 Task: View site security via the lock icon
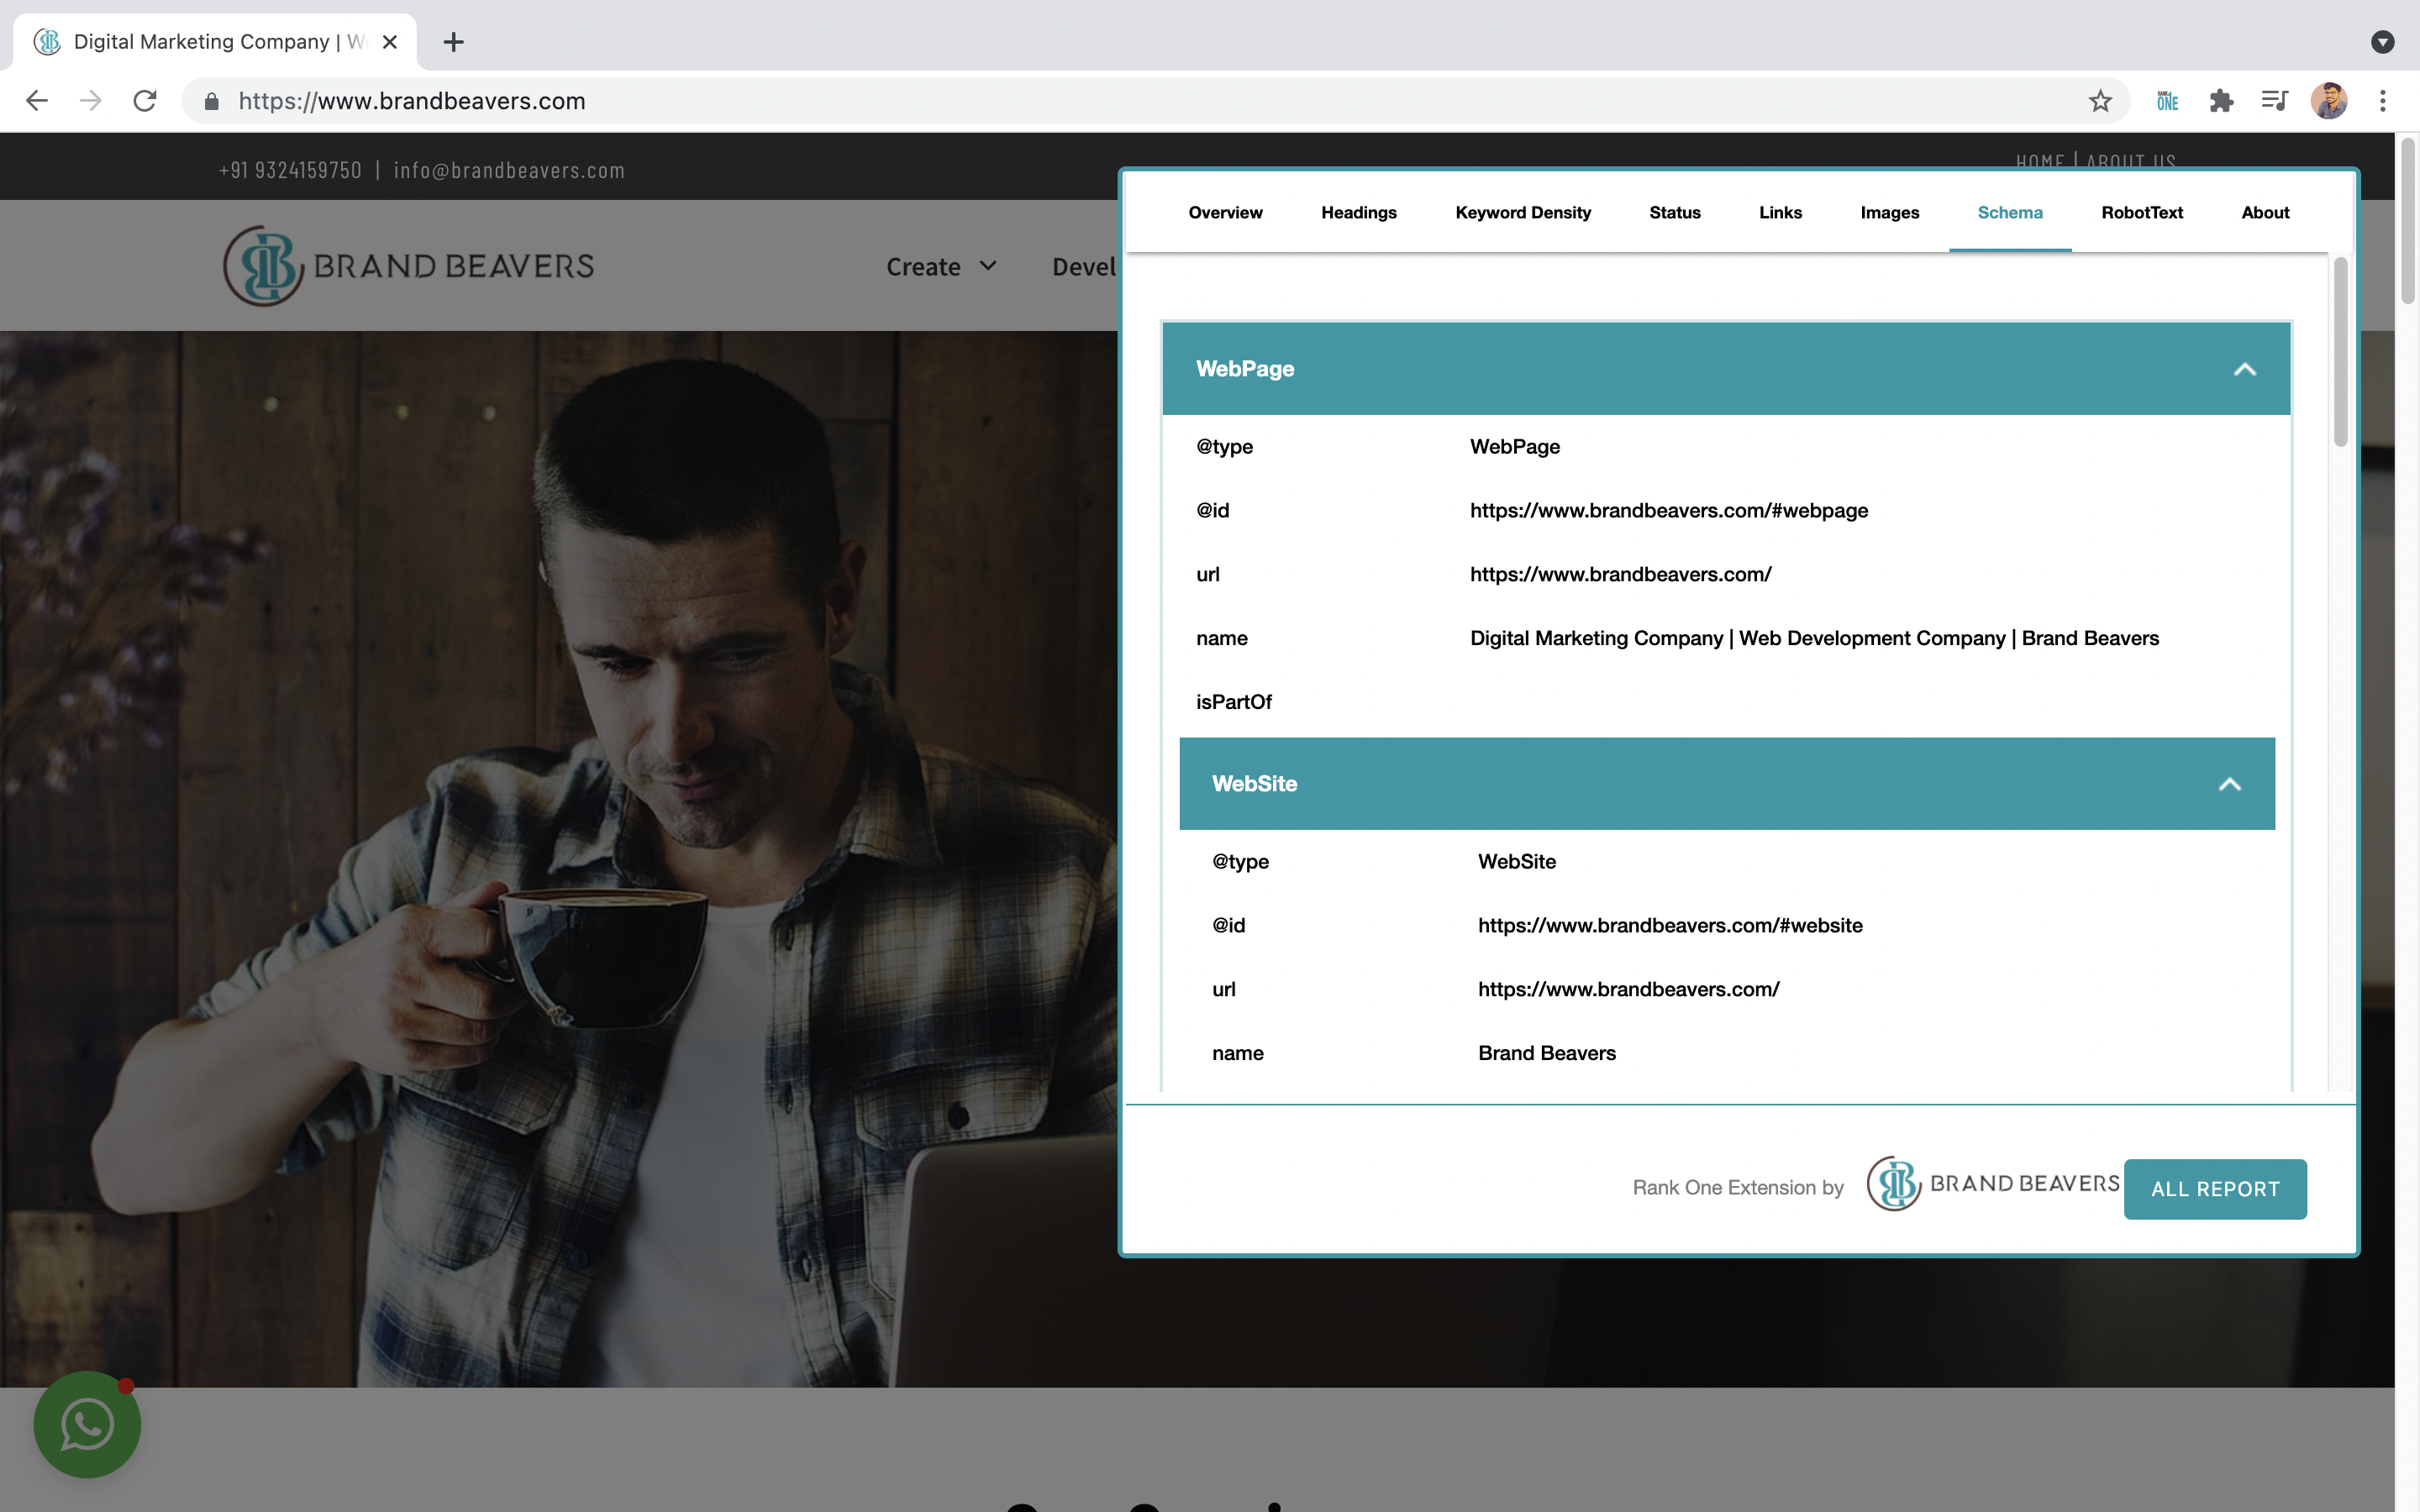point(211,100)
